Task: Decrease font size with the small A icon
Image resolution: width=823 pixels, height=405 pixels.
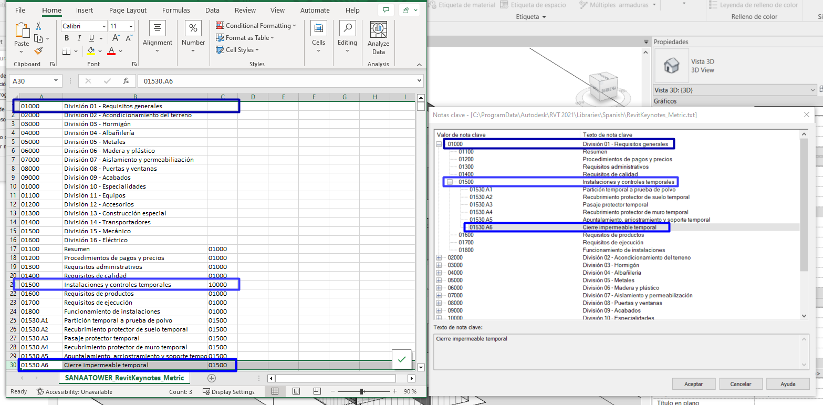Action: pos(129,38)
